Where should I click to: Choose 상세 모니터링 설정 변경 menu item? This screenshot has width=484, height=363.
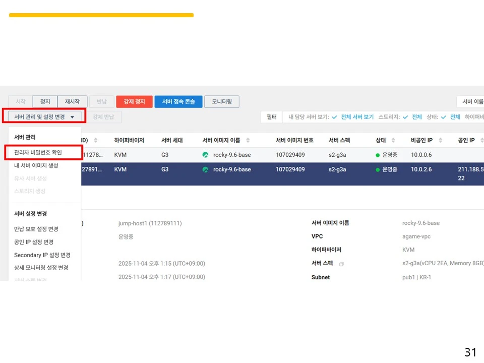[41, 268]
